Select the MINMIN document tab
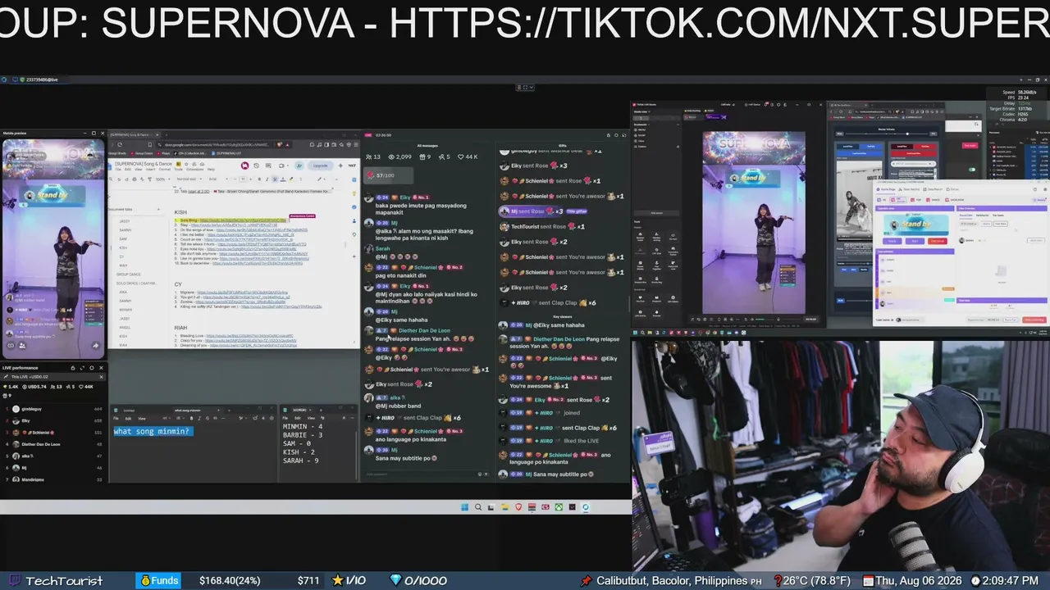This screenshot has width=1050, height=590. [126, 310]
